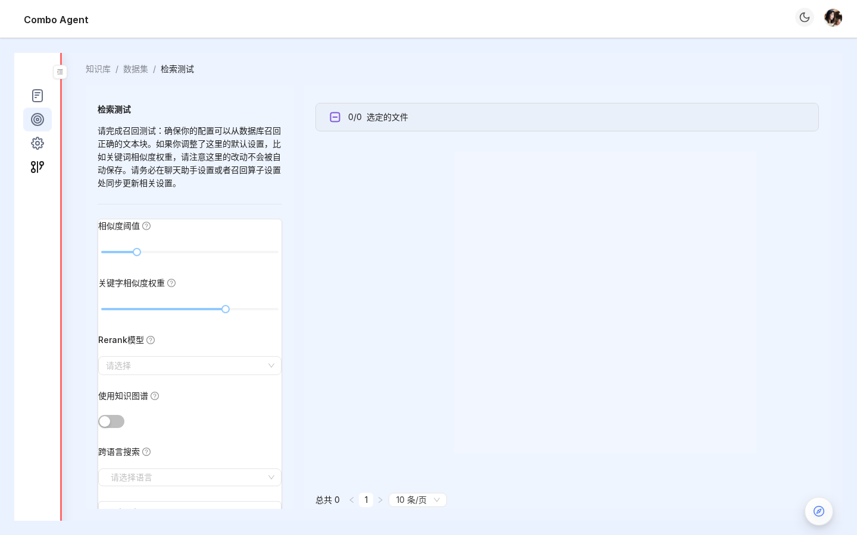Open configuration gear icon in sidebar
This screenshot has height=535, width=857.
point(37,143)
